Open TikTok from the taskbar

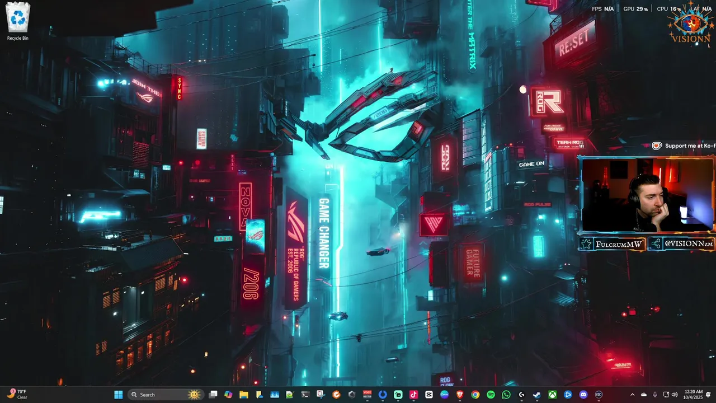414,395
